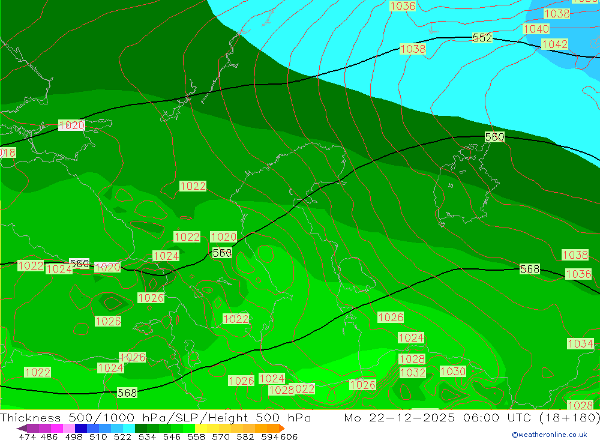The height and width of the screenshot is (440, 600).
Task: Click the 474 legend value
Action: coord(28,436)
